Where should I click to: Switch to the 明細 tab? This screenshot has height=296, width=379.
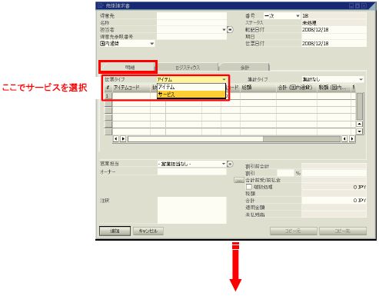tap(128, 68)
